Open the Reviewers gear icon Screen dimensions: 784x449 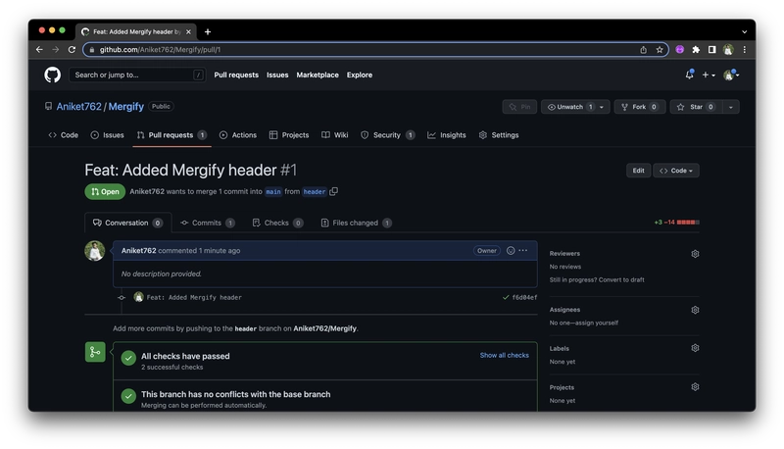(x=695, y=254)
